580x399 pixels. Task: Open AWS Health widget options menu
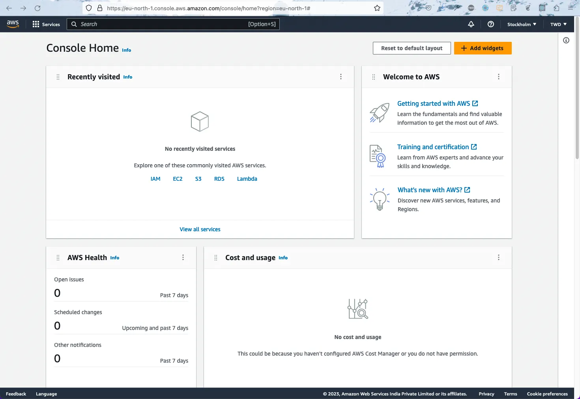pyautogui.click(x=183, y=257)
